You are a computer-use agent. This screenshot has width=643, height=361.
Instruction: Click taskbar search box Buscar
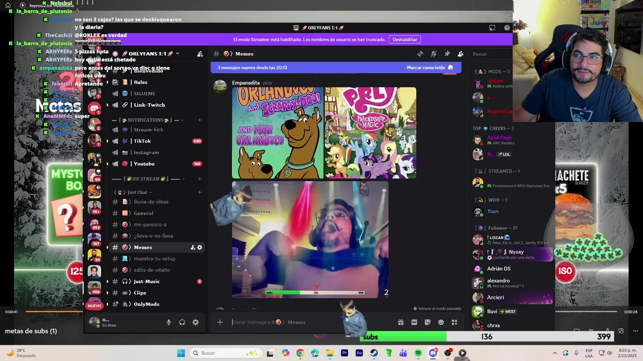pyautogui.click(x=225, y=353)
